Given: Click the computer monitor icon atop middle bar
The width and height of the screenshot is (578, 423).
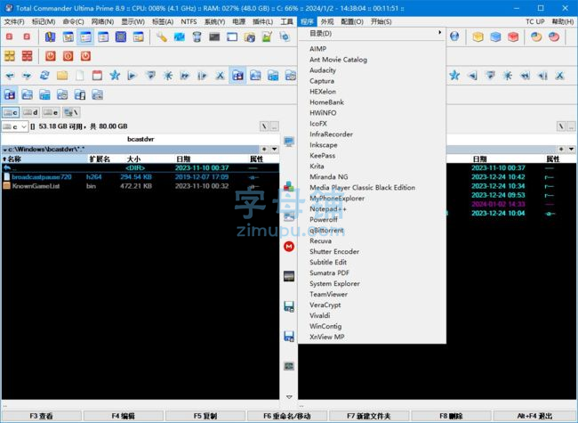Looking at the screenshot, I should coord(289,141).
